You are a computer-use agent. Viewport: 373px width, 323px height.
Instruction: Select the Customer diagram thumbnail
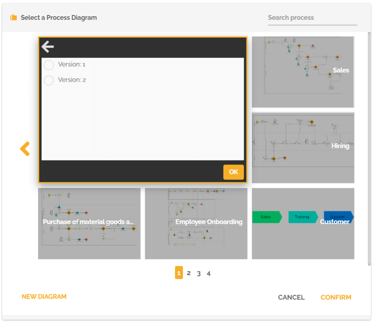click(x=303, y=223)
